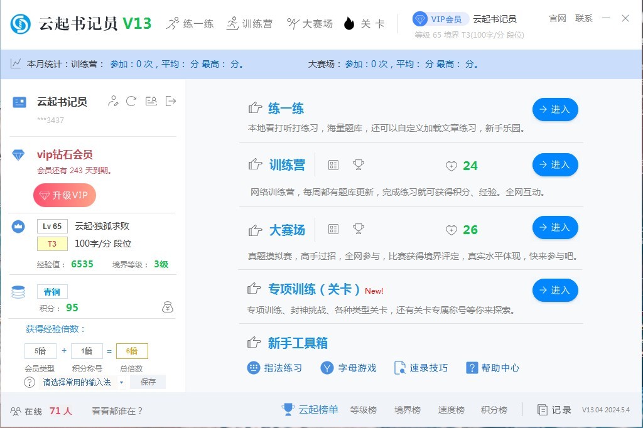Click the 保存 button for input method
The image size is (643, 428).
tap(148, 382)
